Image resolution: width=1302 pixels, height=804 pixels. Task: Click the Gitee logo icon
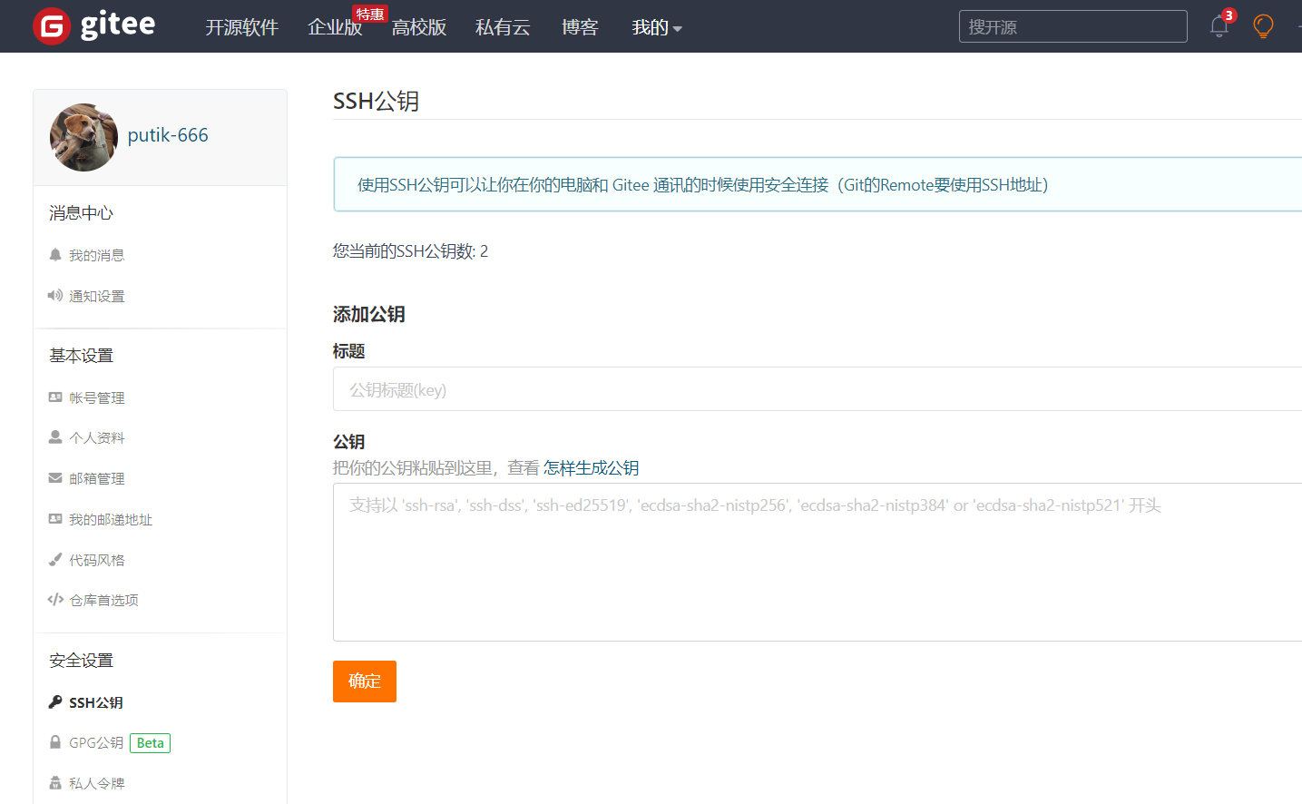point(52,26)
